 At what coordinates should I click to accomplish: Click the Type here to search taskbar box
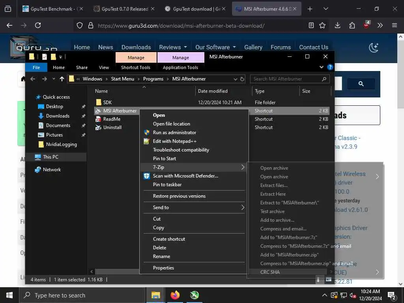pyautogui.click(x=82, y=295)
